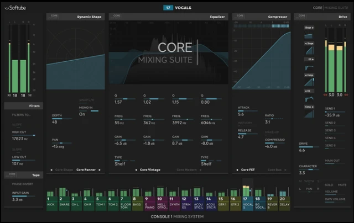Solo the Vocals channel
This screenshot has height=223, width=354.
(329, 185)
